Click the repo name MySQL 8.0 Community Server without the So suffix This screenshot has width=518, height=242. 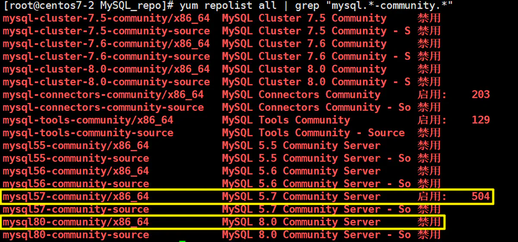coord(301,222)
